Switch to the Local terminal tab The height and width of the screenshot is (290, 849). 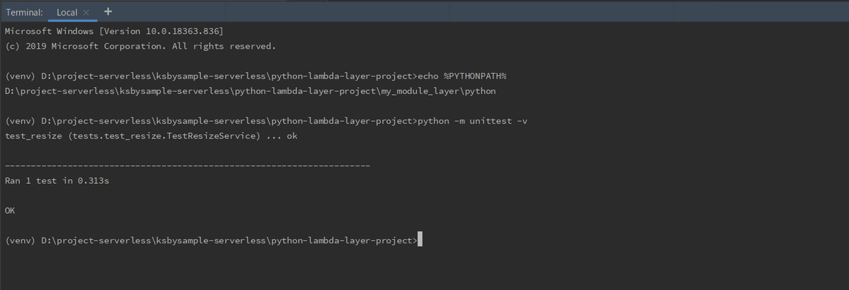pos(67,13)
